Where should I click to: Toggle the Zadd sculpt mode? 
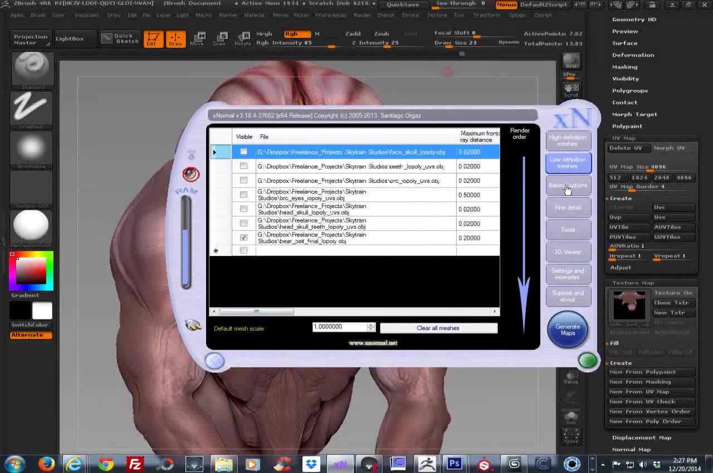pos(353,33)
